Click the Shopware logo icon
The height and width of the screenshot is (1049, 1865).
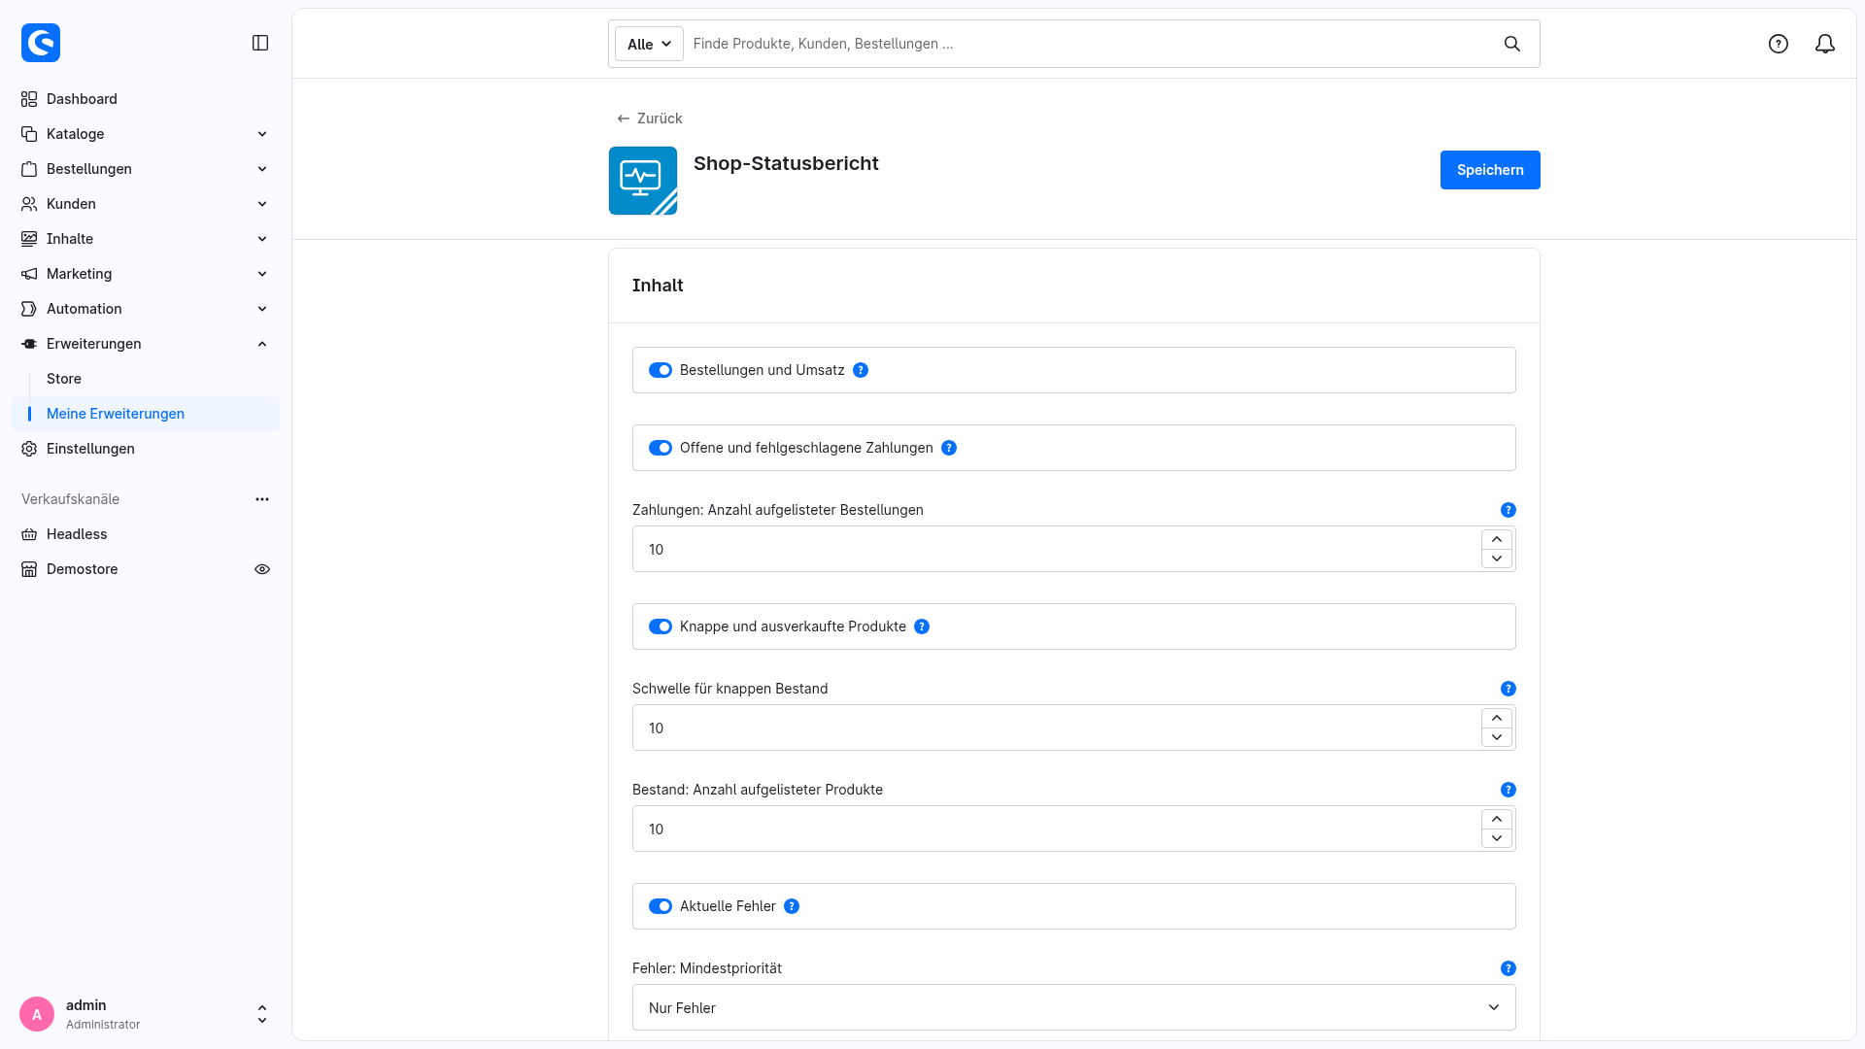pos(41,43)
